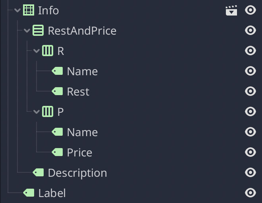Click the Rest label node icon
Image resolution: width=262 pixels, height=203 pixels.
pyautogui.click(x=57, y=92)
